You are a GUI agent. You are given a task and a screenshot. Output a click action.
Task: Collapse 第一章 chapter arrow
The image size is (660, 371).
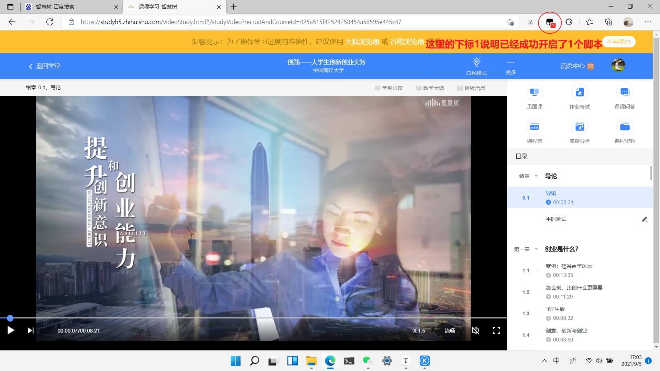click(x=536, y=249)
